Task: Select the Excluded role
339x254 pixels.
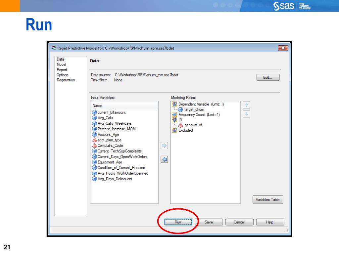Action: 186,130
